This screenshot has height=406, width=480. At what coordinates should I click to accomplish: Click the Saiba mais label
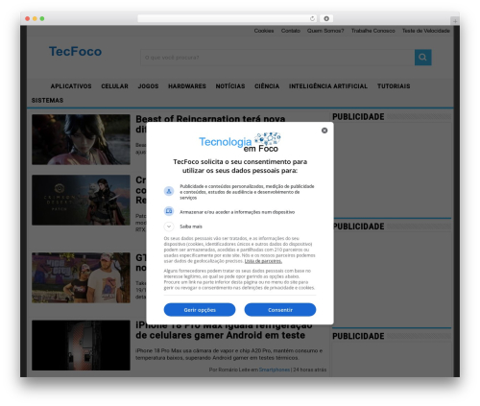pos(191,227)
